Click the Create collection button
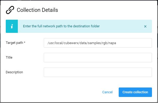Screen dimensions: 158x103 coord(135,92)
